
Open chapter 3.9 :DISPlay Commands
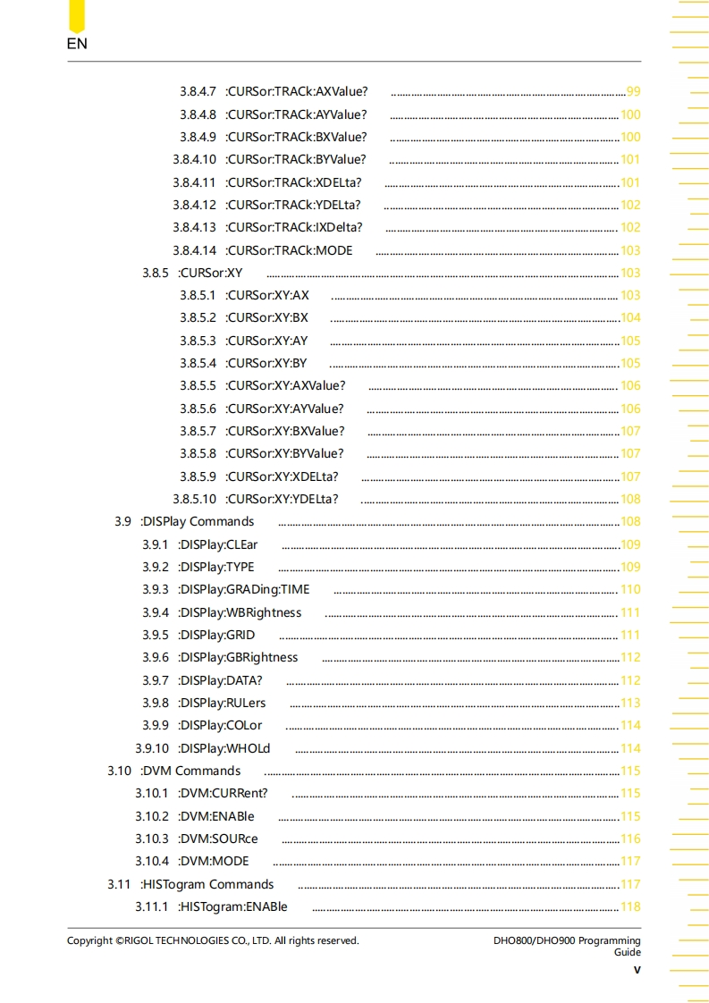(197, 521)
